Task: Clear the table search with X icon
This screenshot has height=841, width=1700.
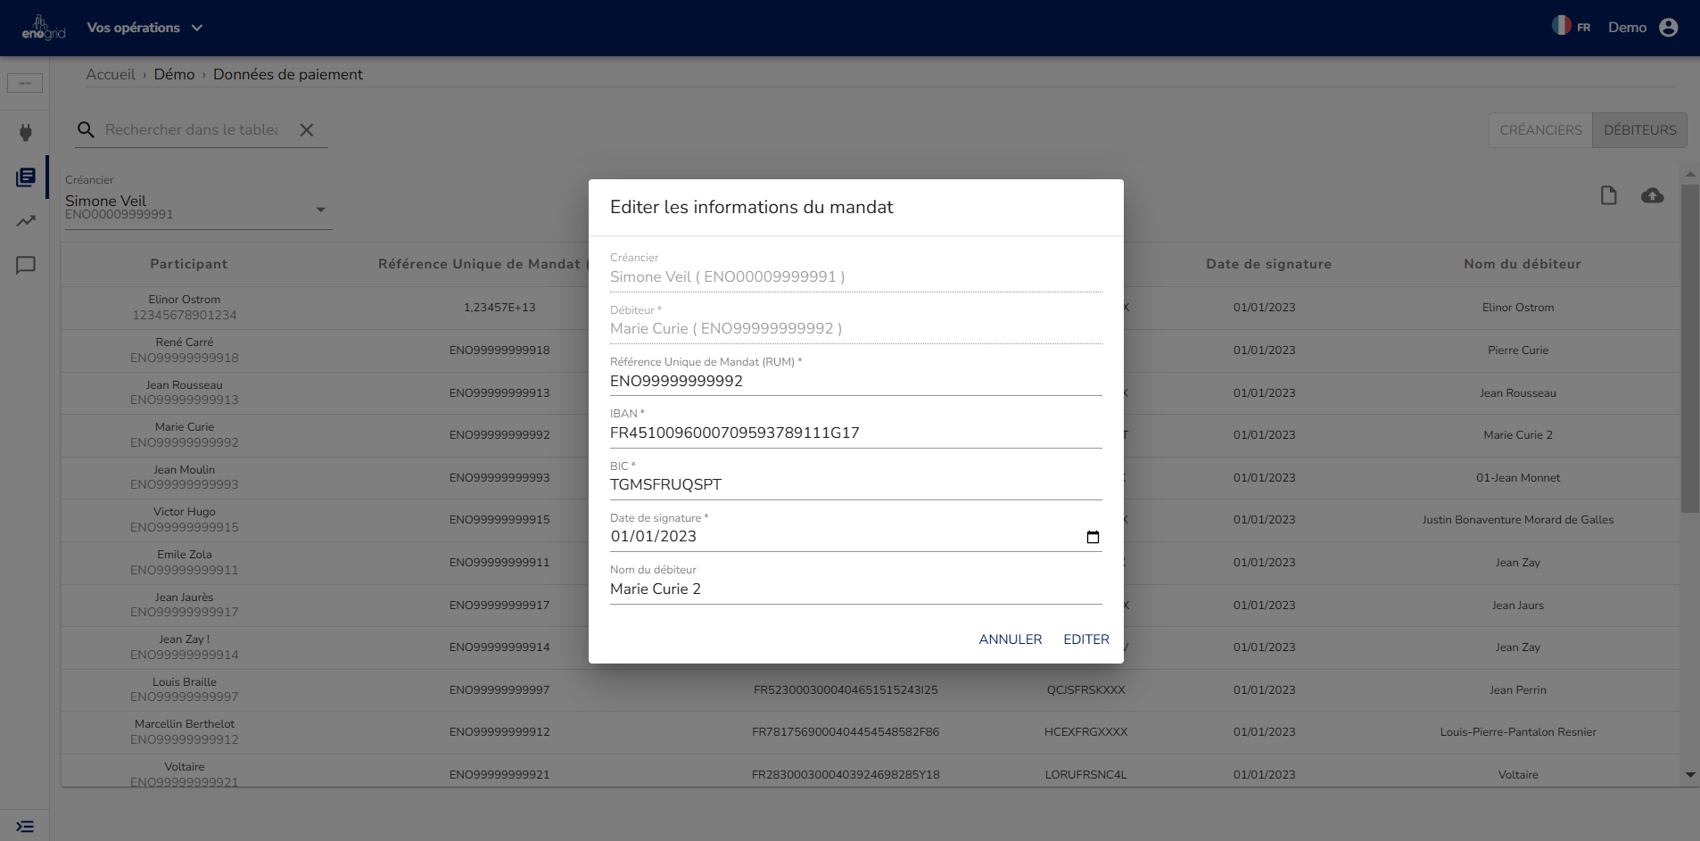Action: pos(307,130)
